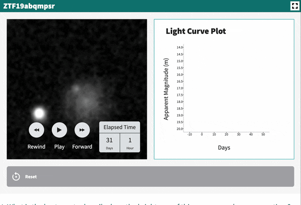The width and height of the screenshot is (301, 205).
Task: Click the Elapsed Time label
Action: (x=119, y=127)
